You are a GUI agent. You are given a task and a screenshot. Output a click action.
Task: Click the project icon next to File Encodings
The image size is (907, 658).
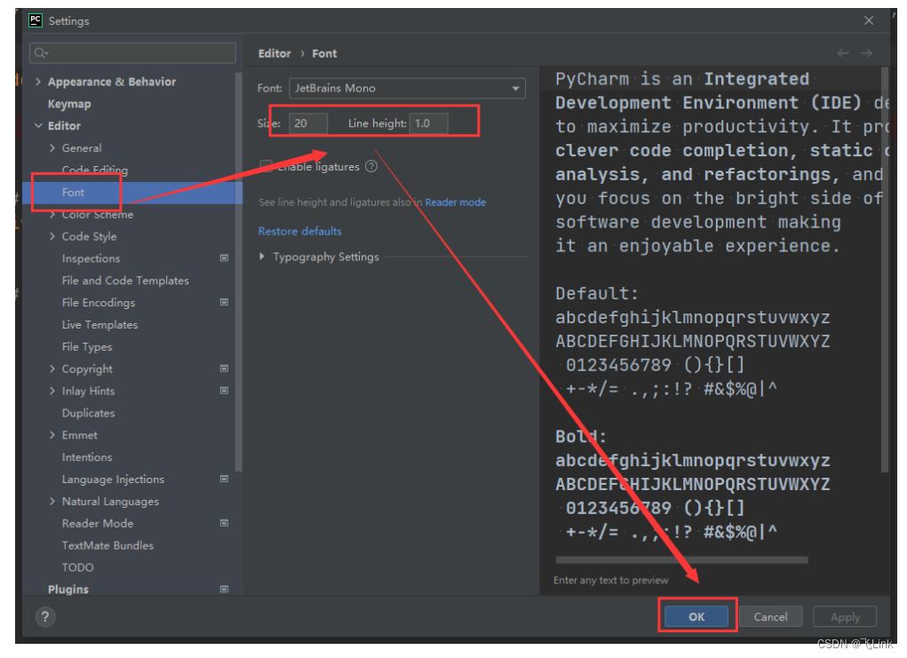224,303
